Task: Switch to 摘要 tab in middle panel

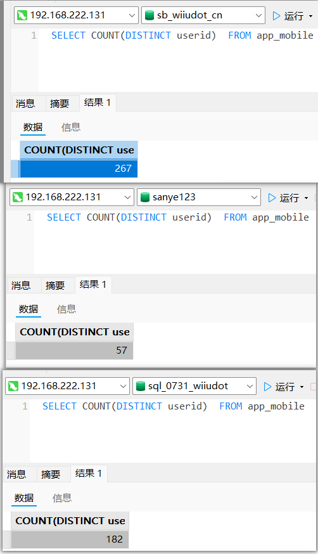Action: point(55,285)
